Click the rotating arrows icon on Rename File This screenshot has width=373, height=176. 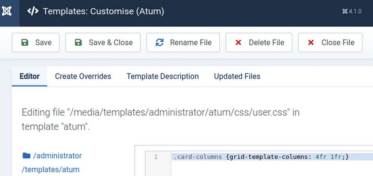click(x=159, y=43)
